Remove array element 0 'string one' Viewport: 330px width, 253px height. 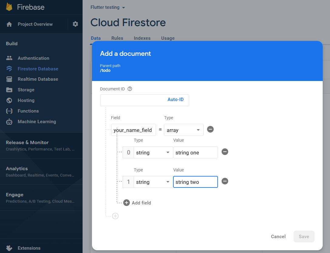click(x=225, y=152)
